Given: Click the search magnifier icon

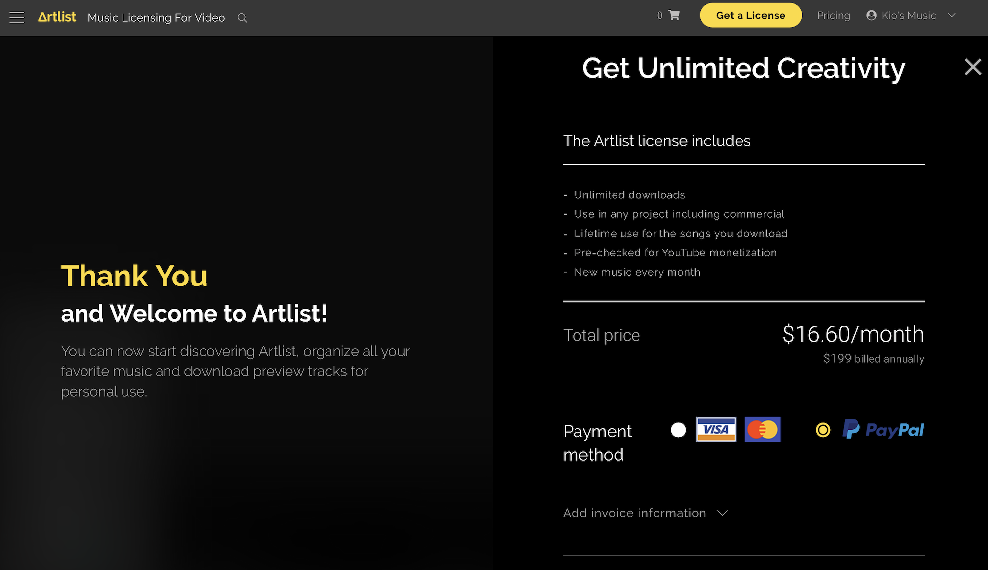Looking at the screenshot, I should point(242,18).
